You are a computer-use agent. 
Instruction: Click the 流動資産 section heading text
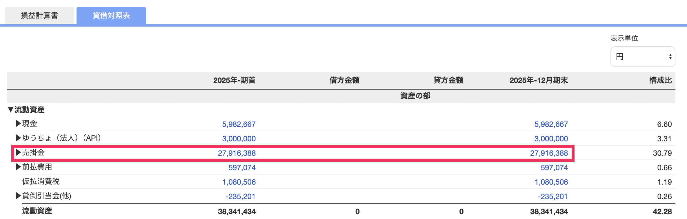click(30, 110)
